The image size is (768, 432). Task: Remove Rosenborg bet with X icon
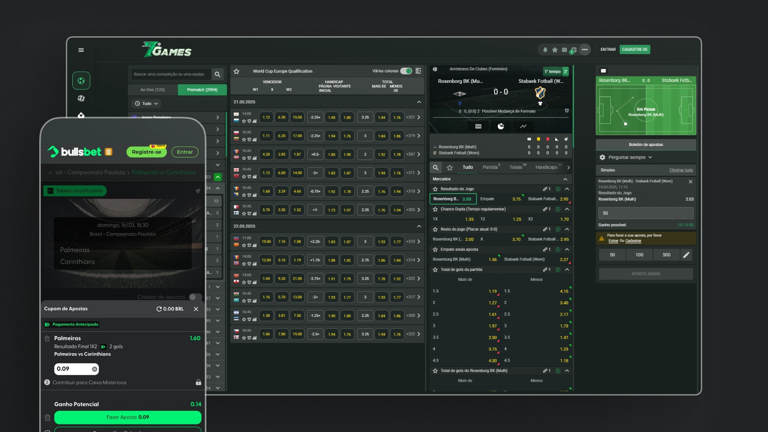click(x=690, y=182)
